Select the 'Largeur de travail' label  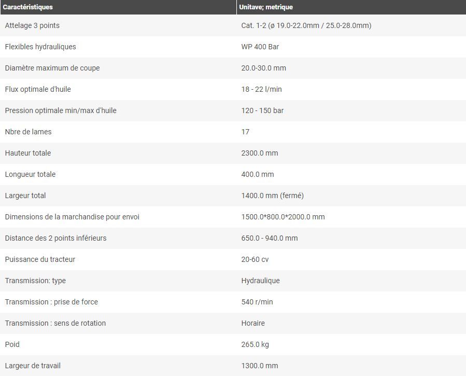pos(33,366)
